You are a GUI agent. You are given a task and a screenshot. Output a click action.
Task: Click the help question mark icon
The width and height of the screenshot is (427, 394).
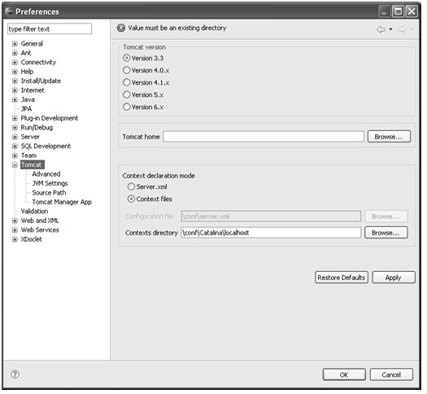coord(15,374)
